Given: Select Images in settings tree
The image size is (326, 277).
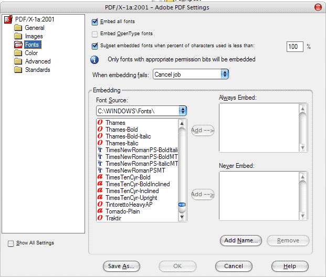Looking at the screenshot, I should (34, 36).
